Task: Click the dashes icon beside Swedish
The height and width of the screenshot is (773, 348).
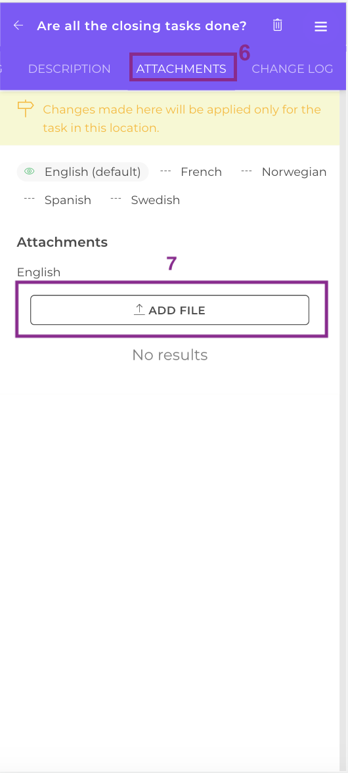Action: point(116,199)
